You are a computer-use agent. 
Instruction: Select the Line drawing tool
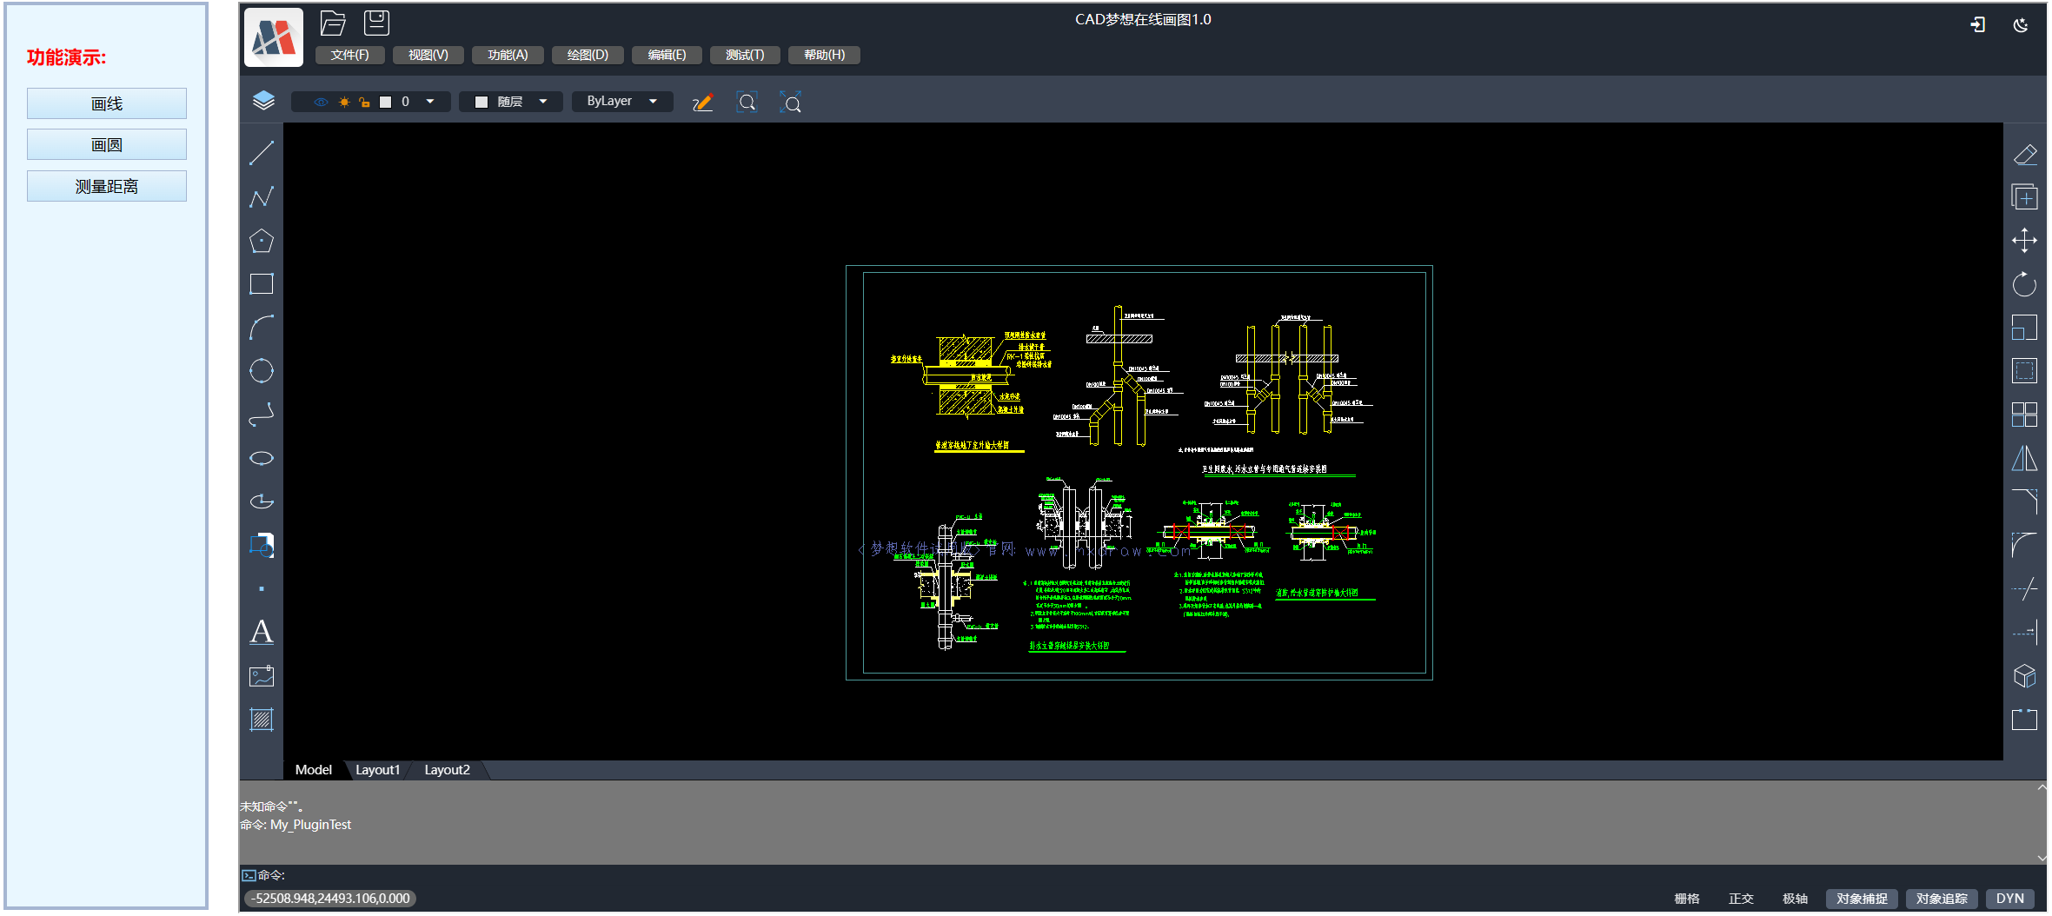tap(262, 154)
